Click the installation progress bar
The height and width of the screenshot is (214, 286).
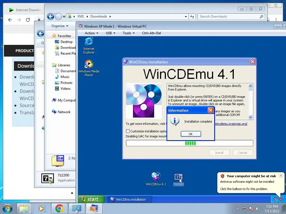190,143
